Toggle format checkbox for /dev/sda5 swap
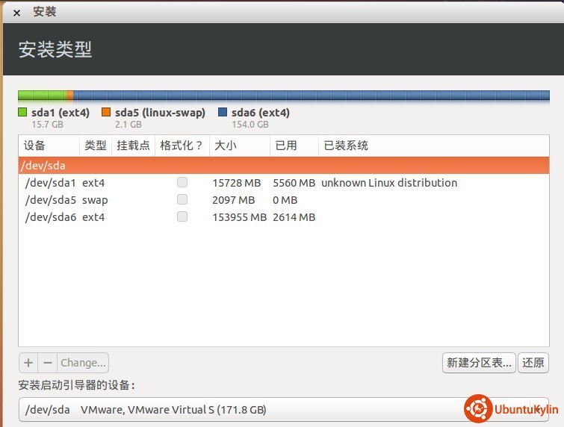Screen dimensions: 564x427 pos(182,199)
